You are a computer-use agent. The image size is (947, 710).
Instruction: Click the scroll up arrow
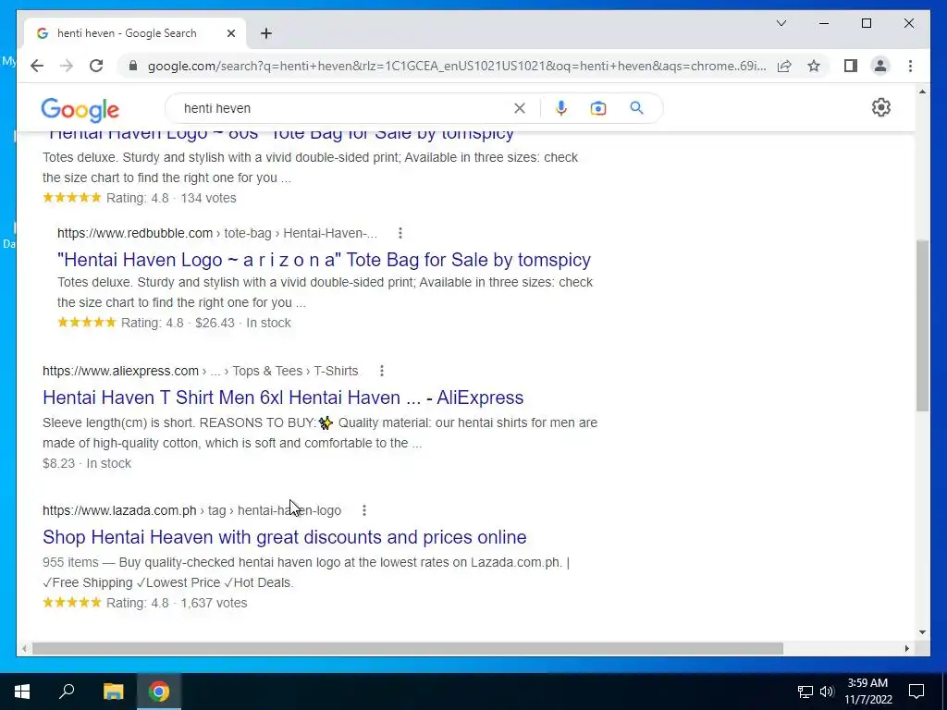coord(922,92)
